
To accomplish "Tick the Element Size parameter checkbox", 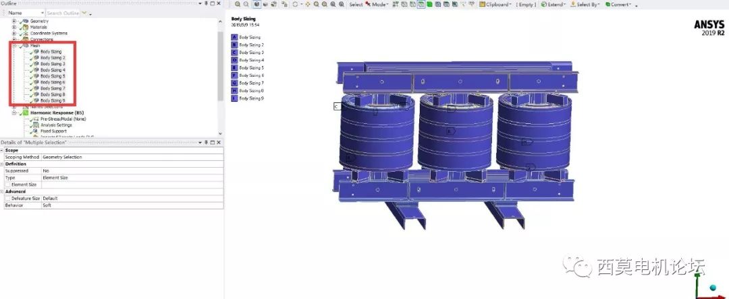I will click(8, 185).
